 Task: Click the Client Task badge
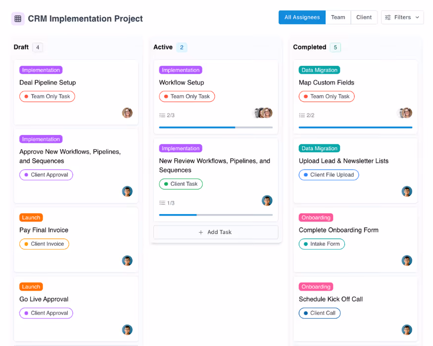(x=181, y=184)
